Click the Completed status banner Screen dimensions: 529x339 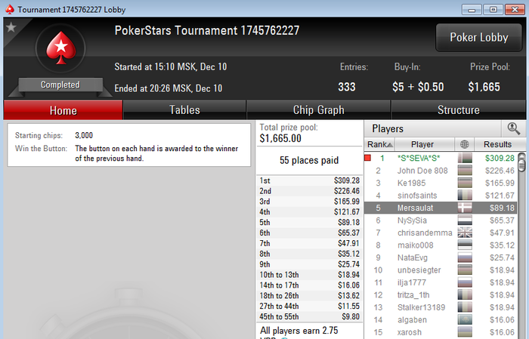click(x=60, y=85)
